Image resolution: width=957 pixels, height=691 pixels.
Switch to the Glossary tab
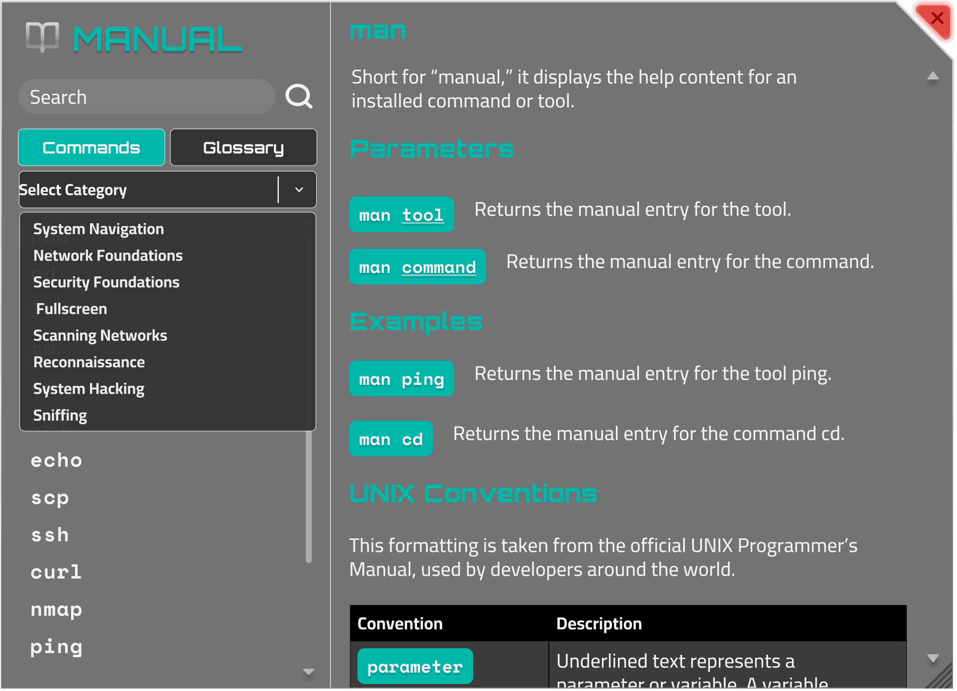point(243,148)
